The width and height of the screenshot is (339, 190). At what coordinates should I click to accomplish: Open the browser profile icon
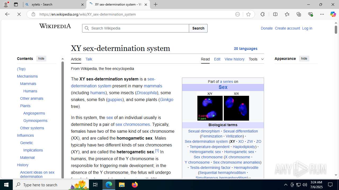click(x=6, y=4)
